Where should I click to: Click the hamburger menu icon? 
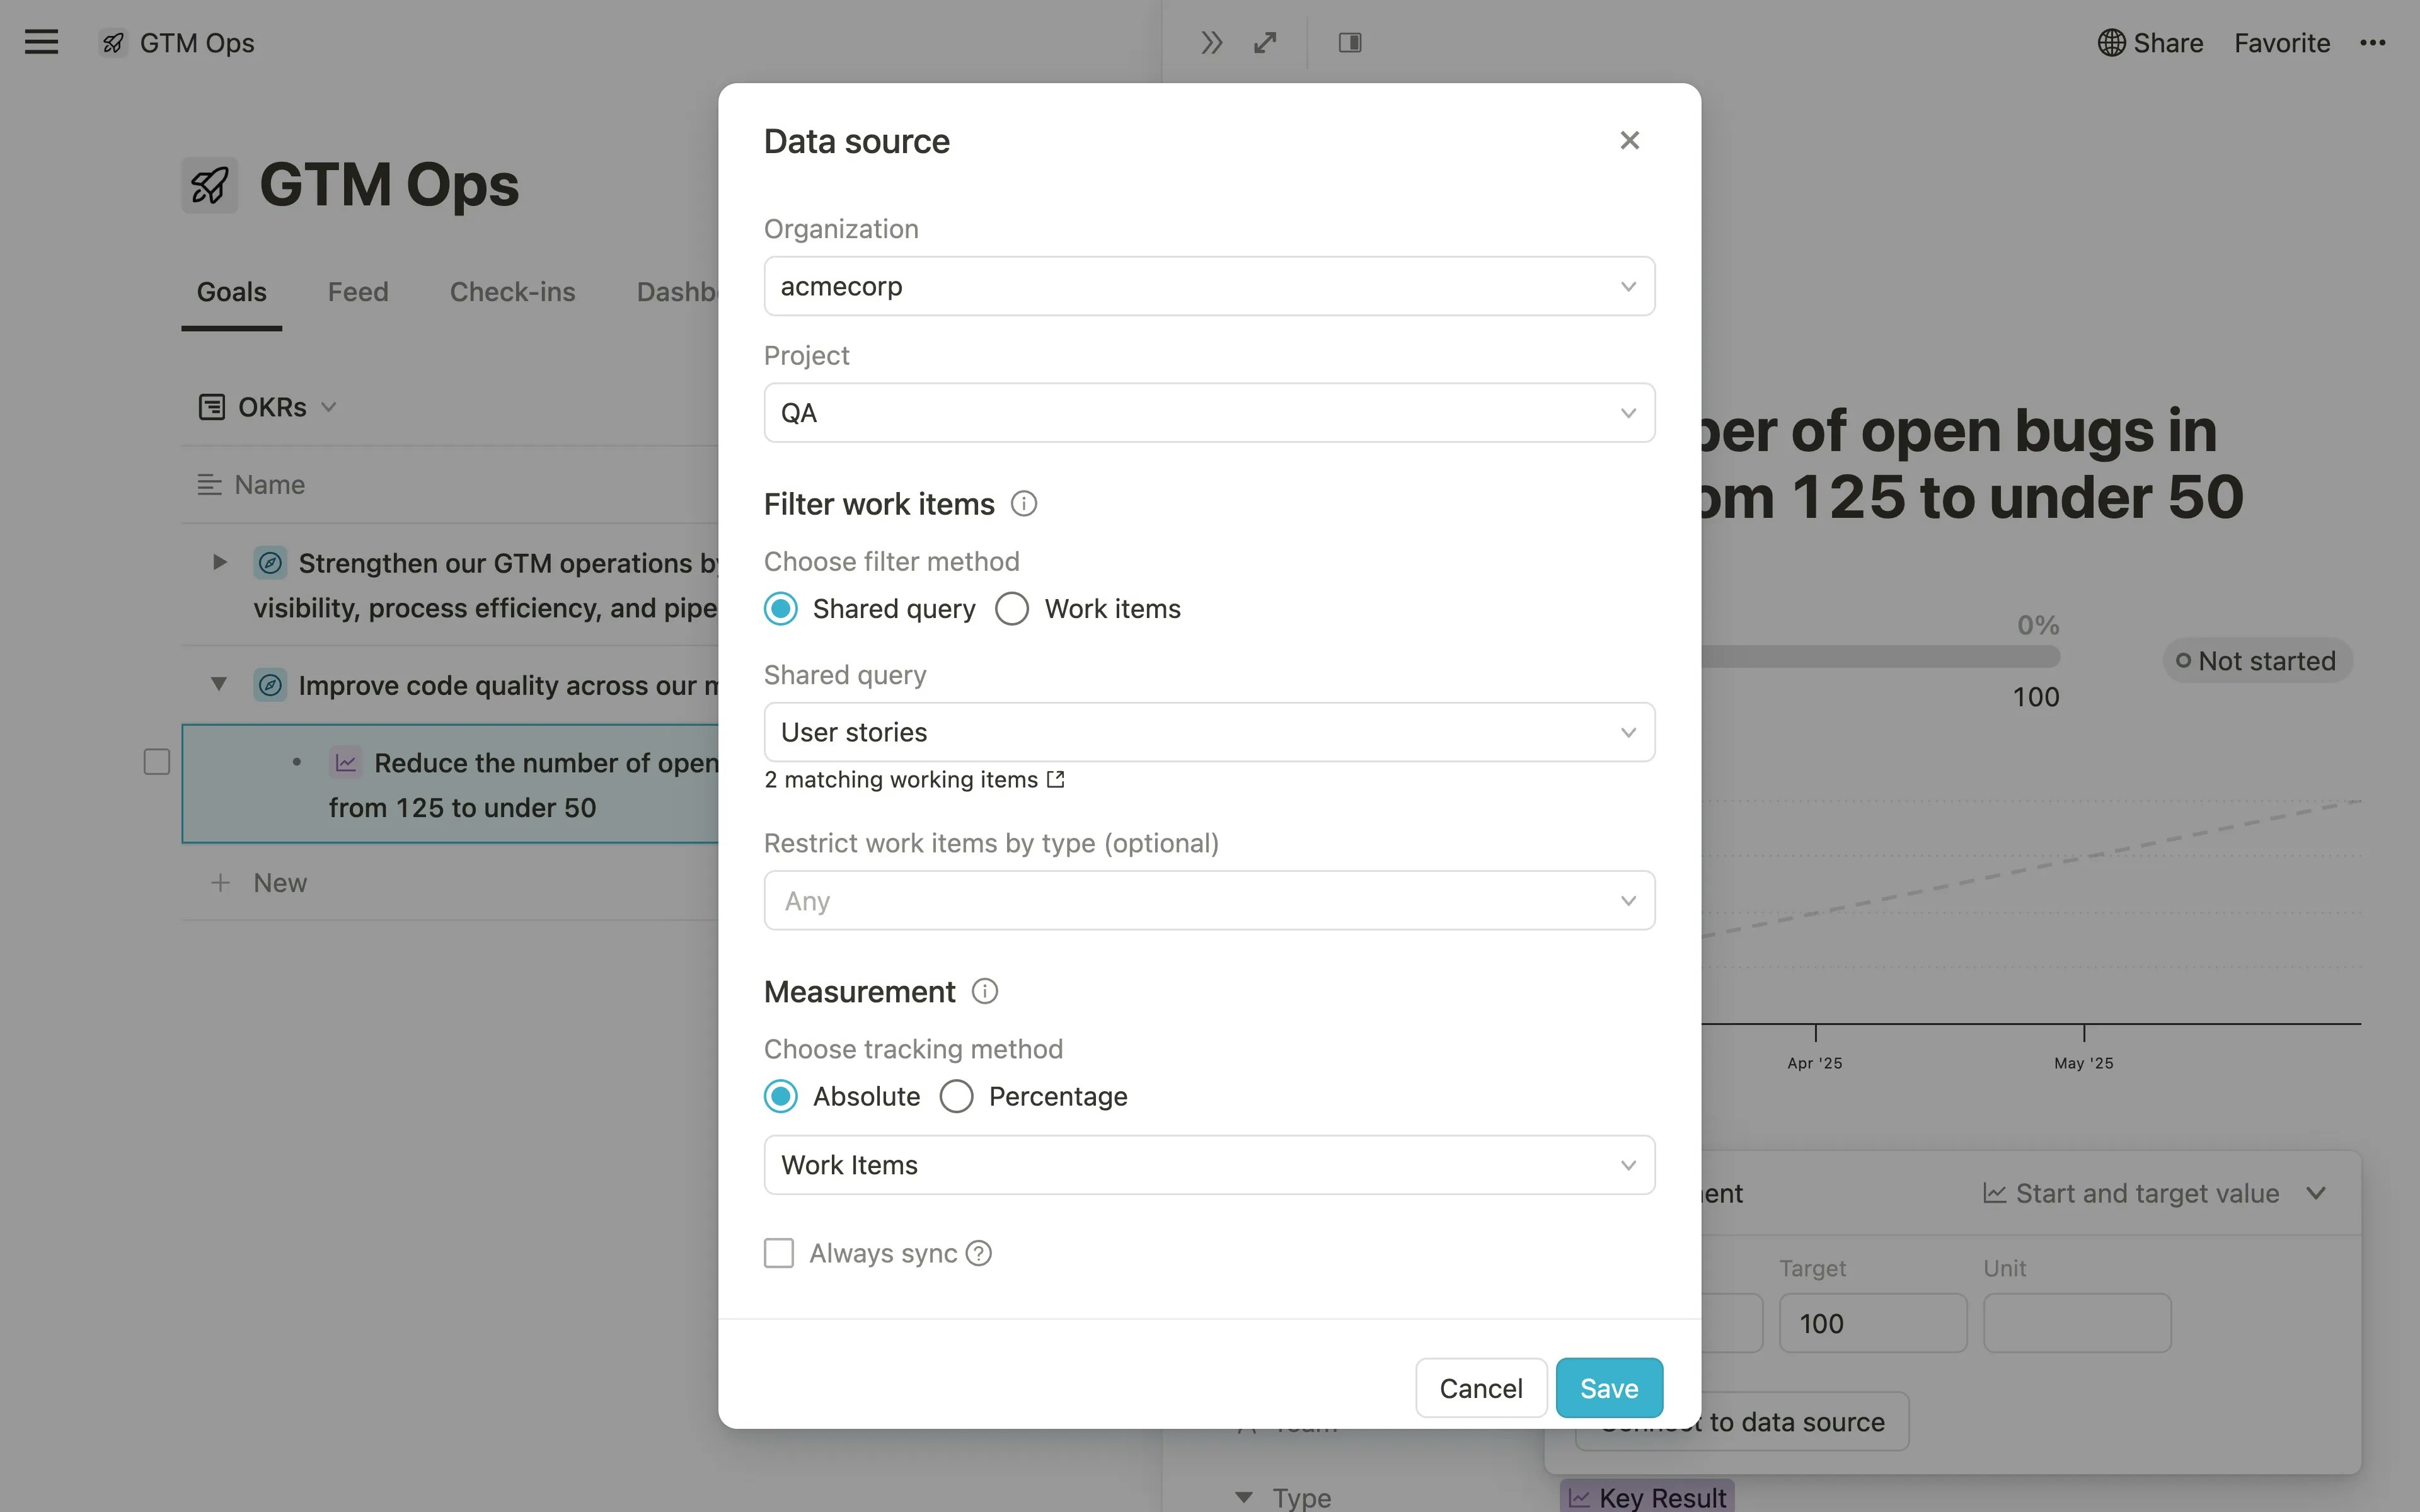[x=41, y=42]
